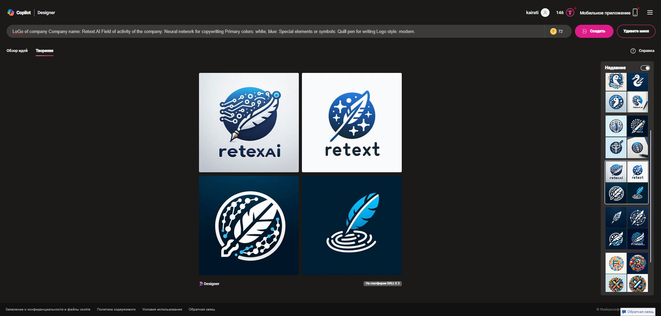Open the Политика содержимого link
The image size is (661, 316).
(116, 309)
